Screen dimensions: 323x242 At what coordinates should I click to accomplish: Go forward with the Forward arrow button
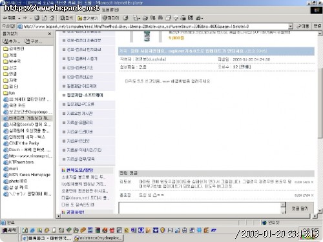(x=25, y=18)
